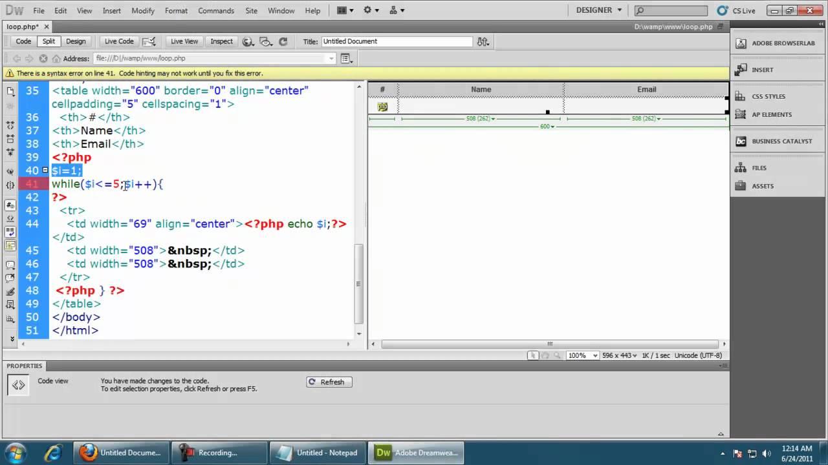The width and height of the screenshot is (828, 465).
Task: Click the Balance Braces icon
Action: click(10, 185)
